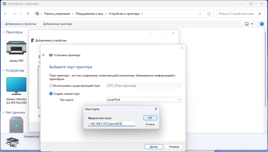The image size is (268, 152).
Task: Click 'Добавление принтера' in the toolbar
Action: [58, 24]
